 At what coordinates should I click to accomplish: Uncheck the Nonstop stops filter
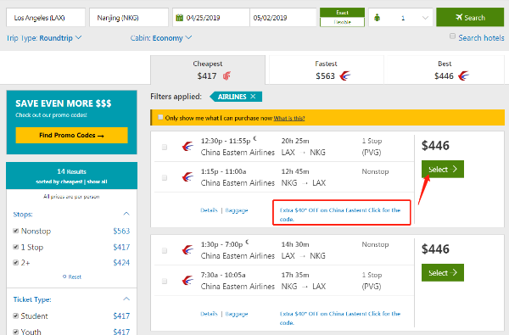pos(15,231)
